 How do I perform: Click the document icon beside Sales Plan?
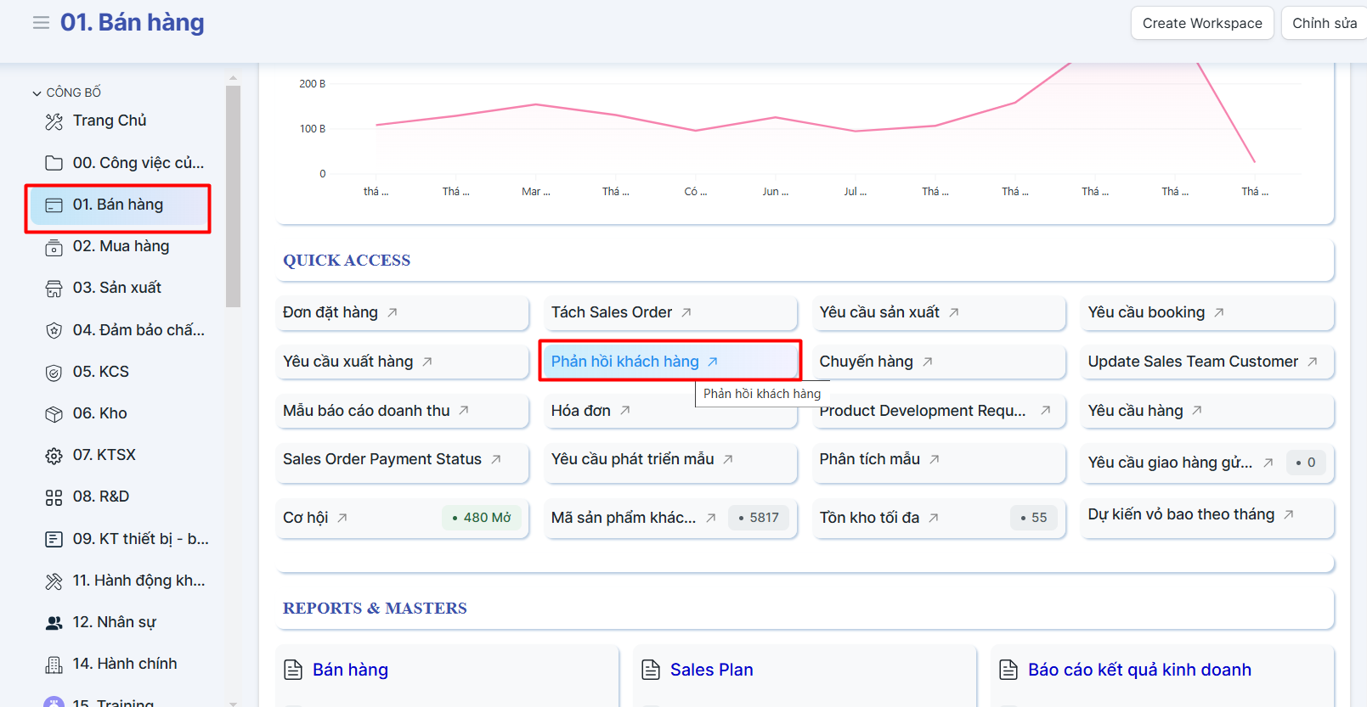pyautogui.click(x=651, y=670)
